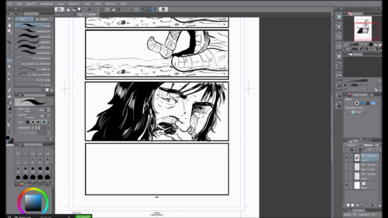
Task: Click the main drawing color swatch
Action: point(8,138)
